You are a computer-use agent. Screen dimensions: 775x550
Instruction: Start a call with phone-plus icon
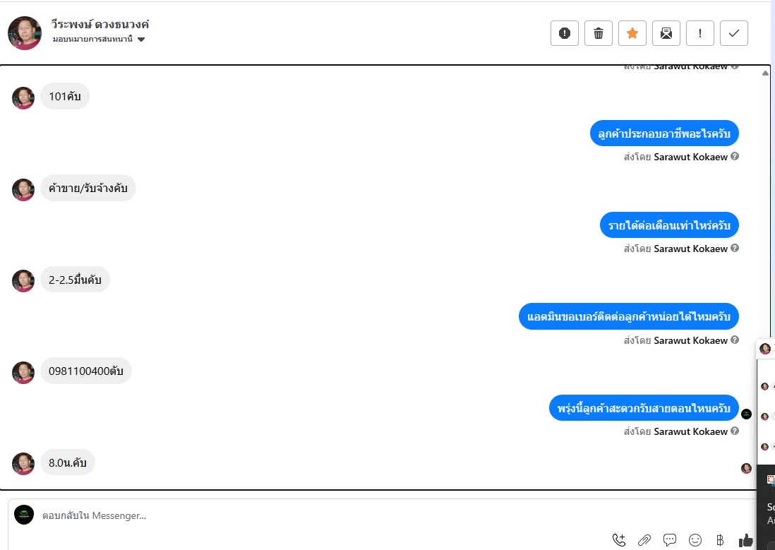[x=619, y=540]
